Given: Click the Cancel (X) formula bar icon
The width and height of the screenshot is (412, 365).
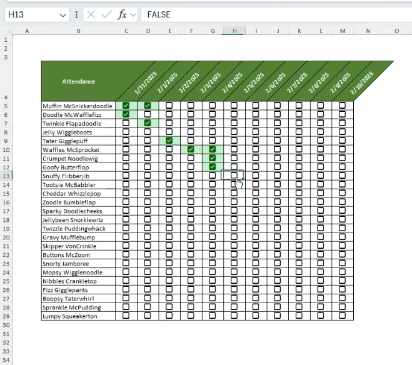Looking at the screenshot, I should [91, 15].
